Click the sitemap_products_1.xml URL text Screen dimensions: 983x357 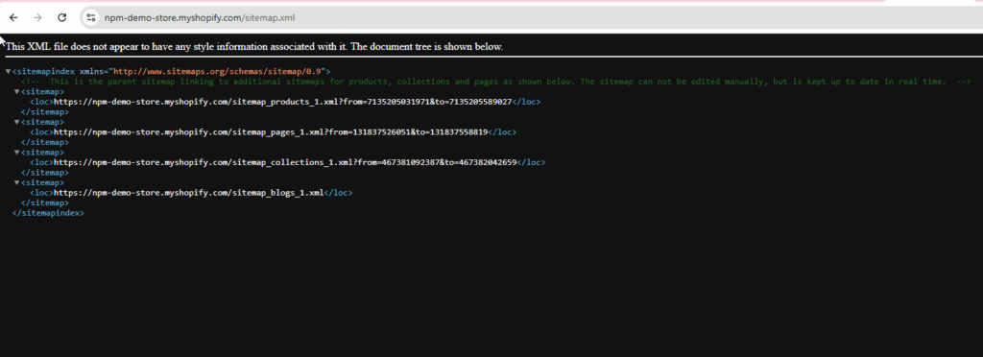click(283, 102)
